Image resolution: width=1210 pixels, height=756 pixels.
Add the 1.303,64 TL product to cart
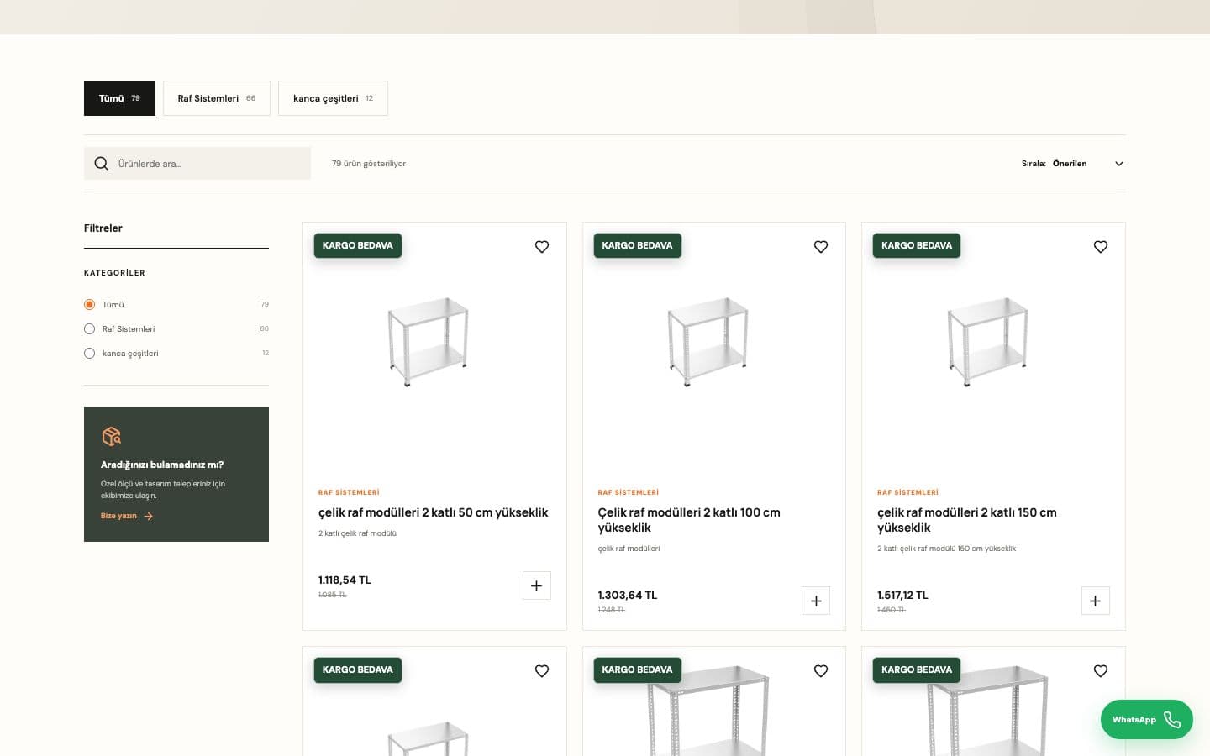(x=816, y=601)
